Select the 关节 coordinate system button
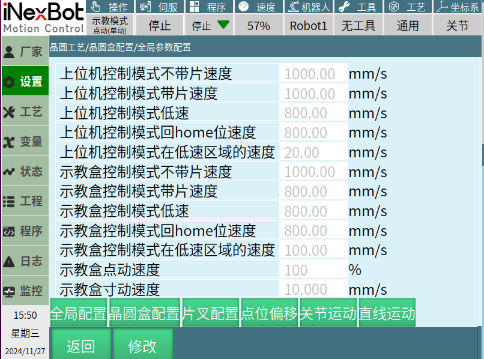 click(458, 26)
